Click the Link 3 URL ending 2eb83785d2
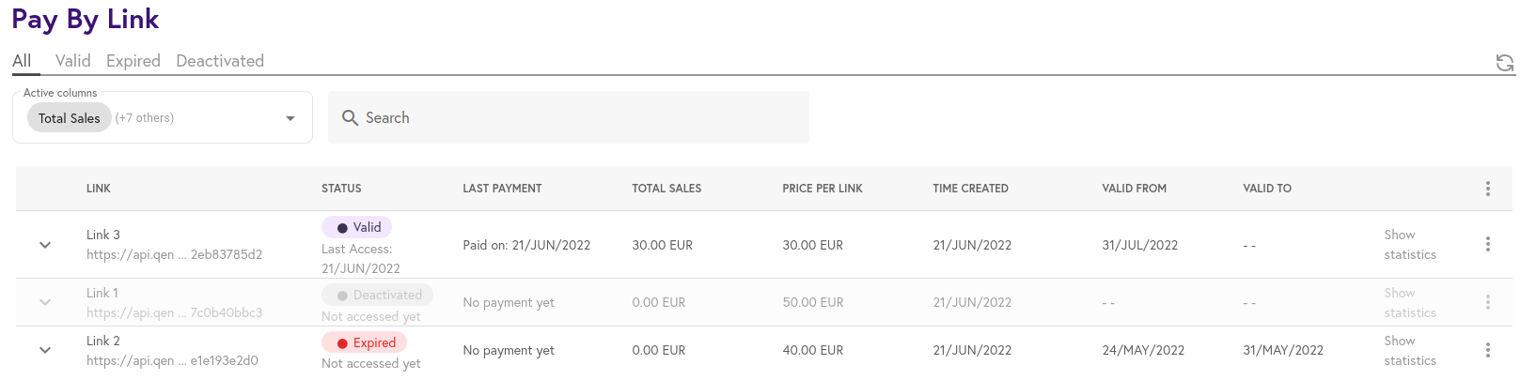 click(174, 254)
